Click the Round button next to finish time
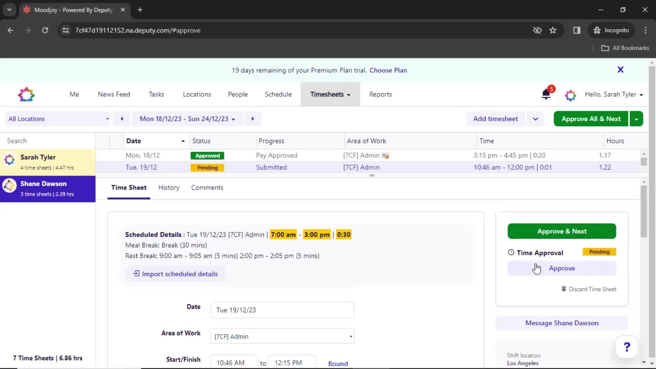Viewport: 656px width, 369px height. (x=338, y=363)
